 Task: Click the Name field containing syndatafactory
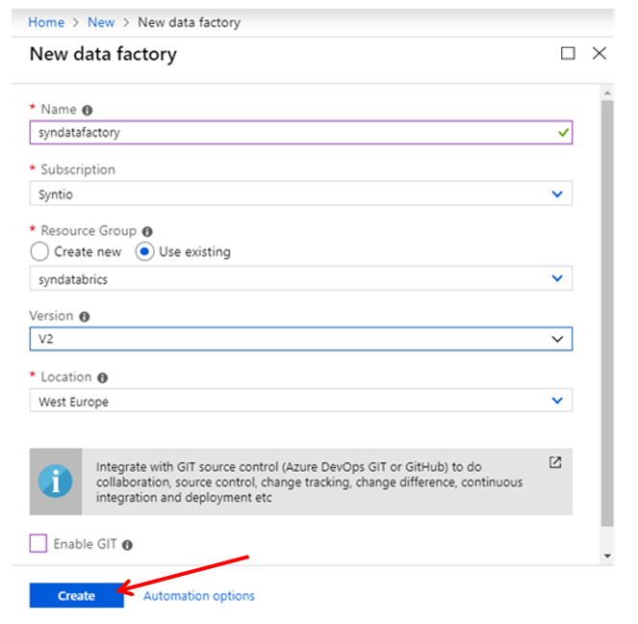coord(300,132)
